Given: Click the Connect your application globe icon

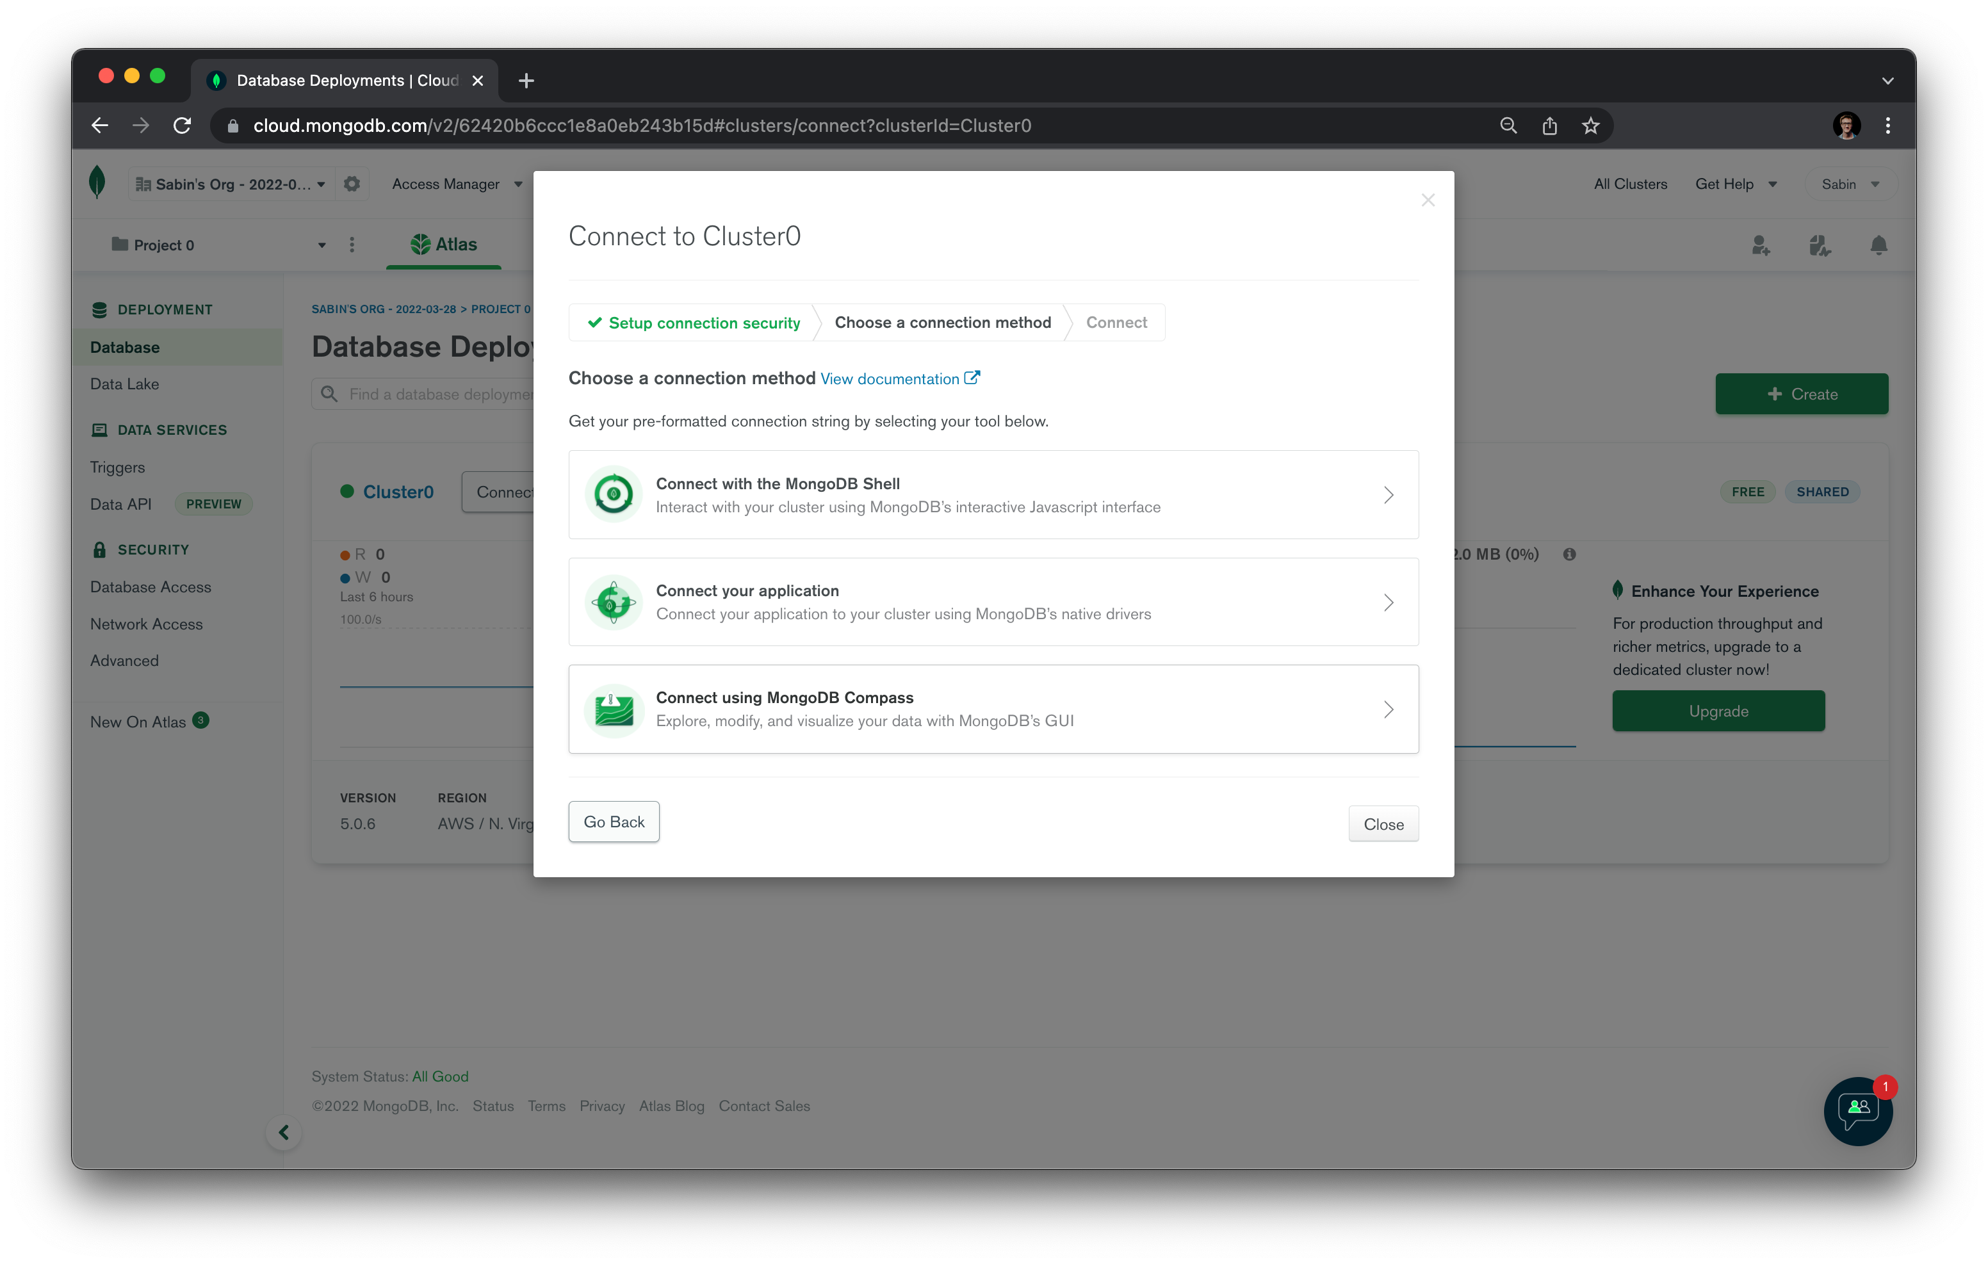Looking at the screenshot, I should (x=614, y=602).
